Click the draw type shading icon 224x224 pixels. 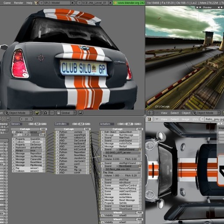38,113
